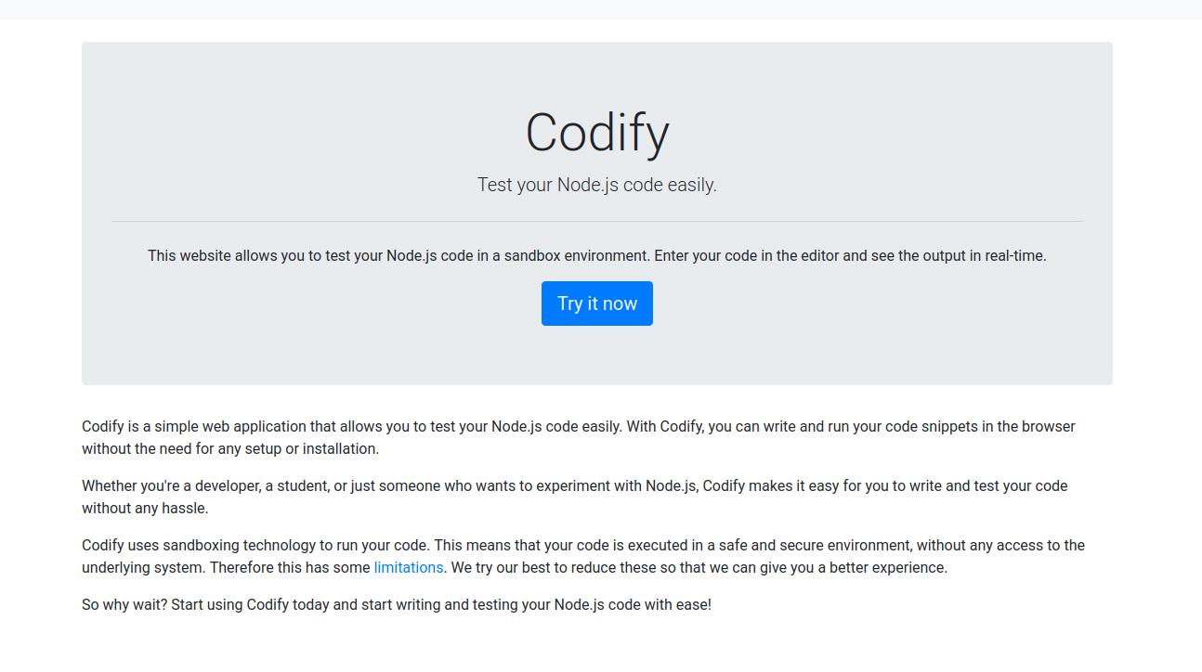This screenshot has width=1202, height=672.
Task: Select the "Test your Node.js code easily." subtitle
Action: coord(597,185)
